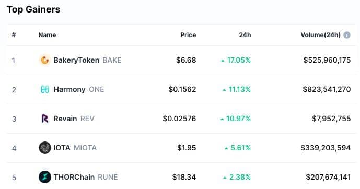The width and height of the screenshot is (360, 189).
Task: Open the Revain coin page
Action: (x=65, y=119)
